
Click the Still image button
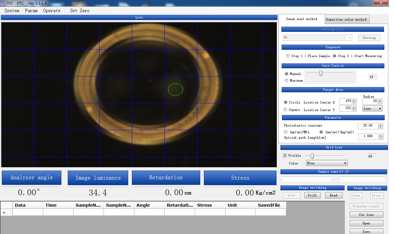[312, 195]
